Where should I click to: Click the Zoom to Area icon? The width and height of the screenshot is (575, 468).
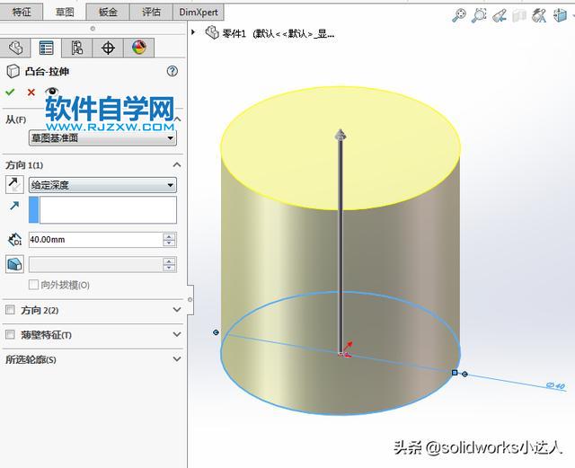click(479, 15)
